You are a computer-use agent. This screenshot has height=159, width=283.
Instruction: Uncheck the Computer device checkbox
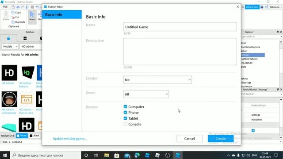click(x=125, y=107)
